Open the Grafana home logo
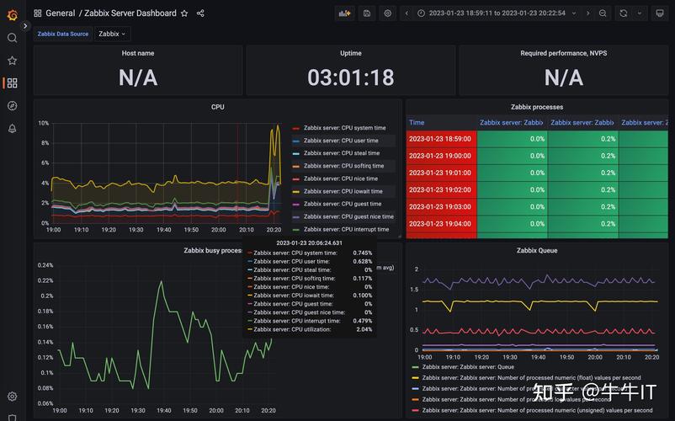Screen dimensions: 675x421 tap(13, 15)
